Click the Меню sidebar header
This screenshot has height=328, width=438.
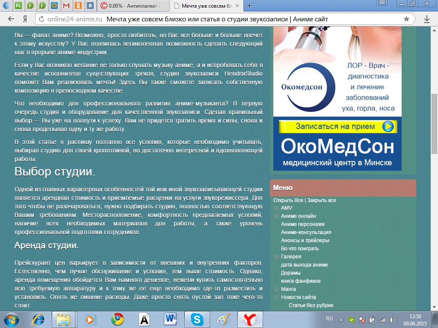point(343,188)
